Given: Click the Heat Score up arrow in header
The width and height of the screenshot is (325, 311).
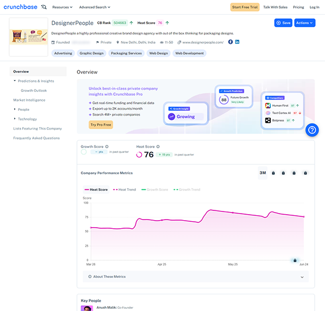Looking at the screenshot, I should [167, 23].
